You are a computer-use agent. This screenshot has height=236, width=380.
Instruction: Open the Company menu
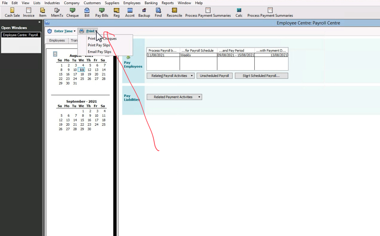tap(72, 3)
